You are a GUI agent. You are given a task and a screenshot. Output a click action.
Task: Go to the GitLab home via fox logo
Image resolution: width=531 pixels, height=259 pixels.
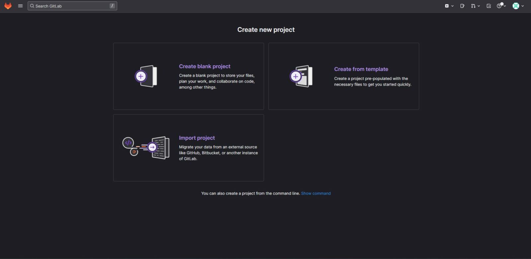(x=8, y=6)
